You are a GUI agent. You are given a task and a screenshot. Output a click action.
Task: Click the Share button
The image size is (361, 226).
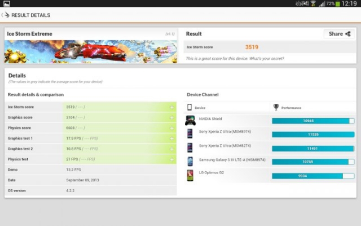[x=339, y=34]
